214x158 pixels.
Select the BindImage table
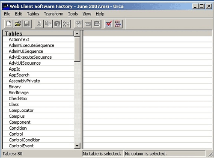coord(39,92)
